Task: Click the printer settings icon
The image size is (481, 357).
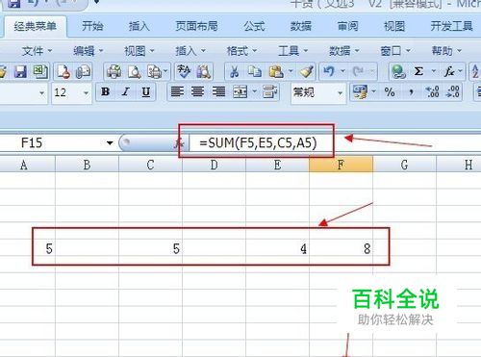Action: coord(154,71)
